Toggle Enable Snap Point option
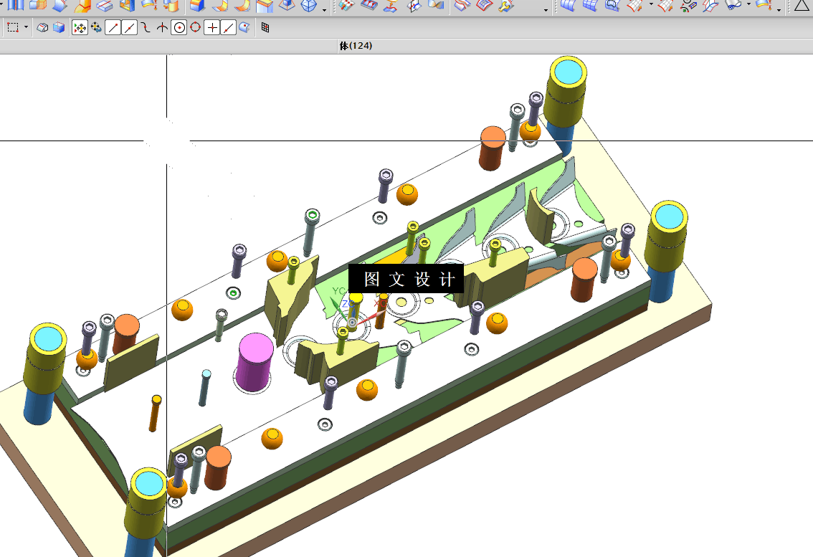The width and height of the screenshot is (813, 557). (x=80, y=27)
